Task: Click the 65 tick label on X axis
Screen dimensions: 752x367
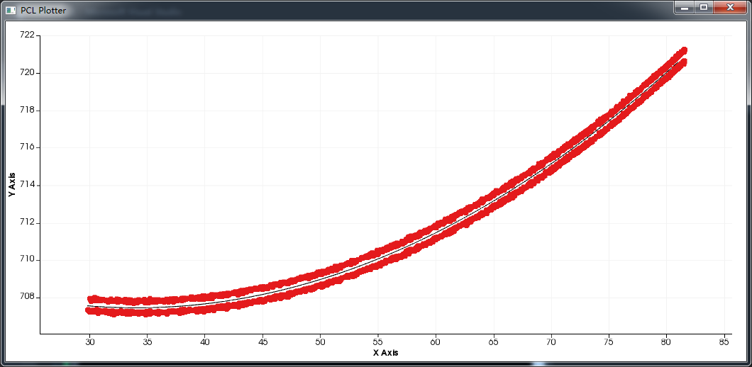Action: coord(494,342)
